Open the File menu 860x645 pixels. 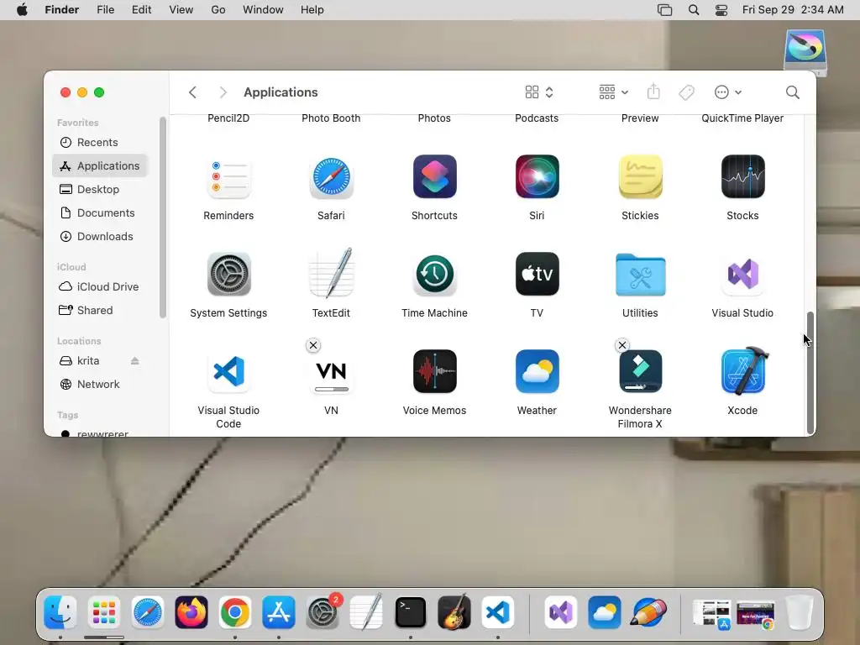[x=105, y=10]
